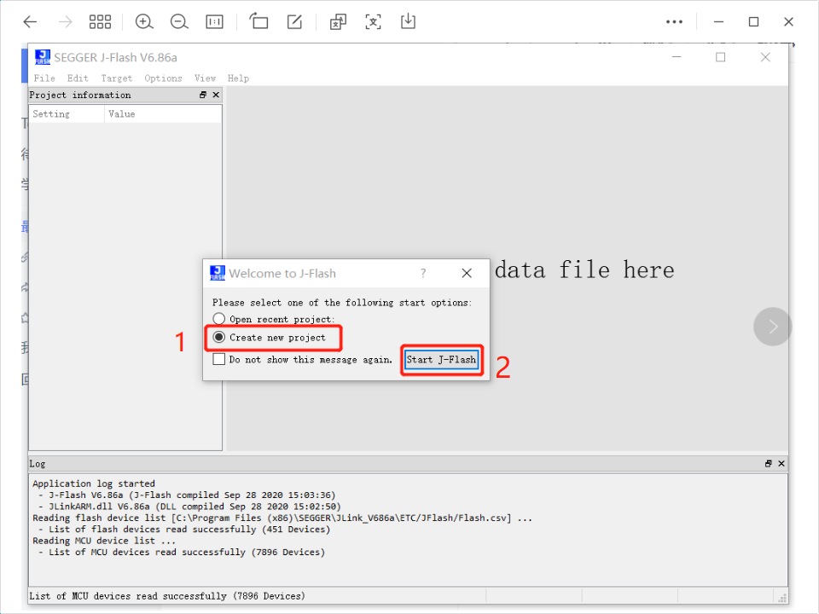Close the Project information panel

[216, 95]
